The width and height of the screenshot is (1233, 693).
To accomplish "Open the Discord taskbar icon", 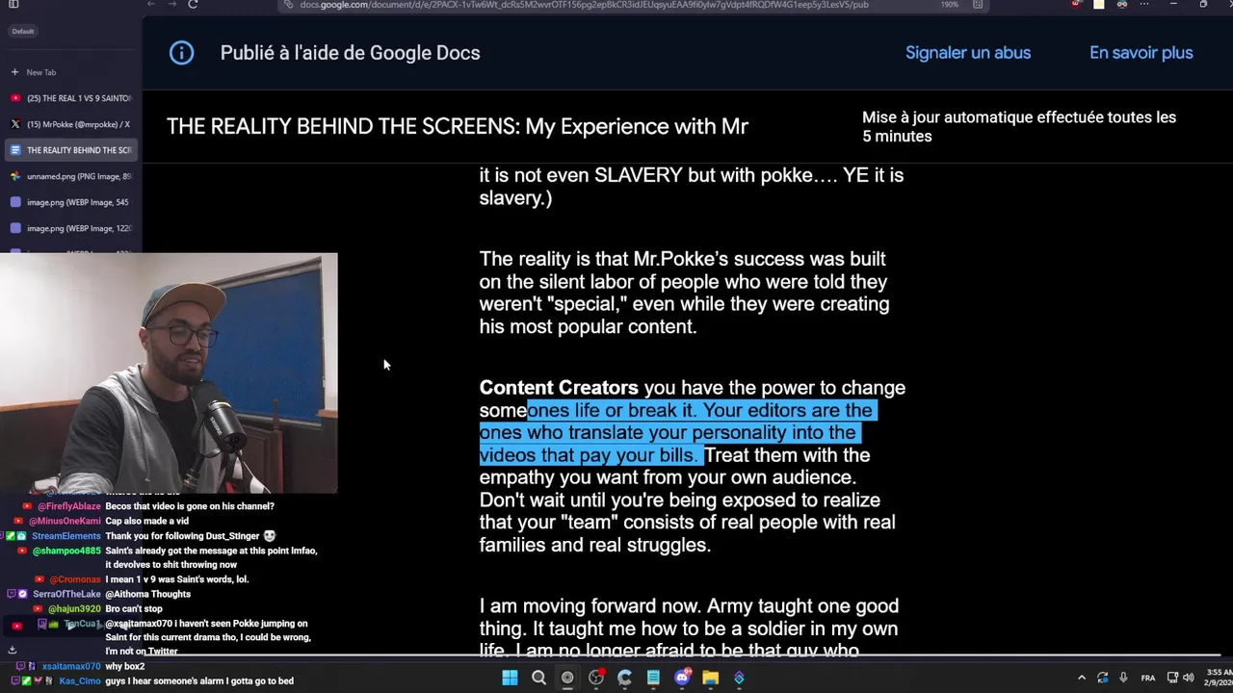I will [682, 678].
